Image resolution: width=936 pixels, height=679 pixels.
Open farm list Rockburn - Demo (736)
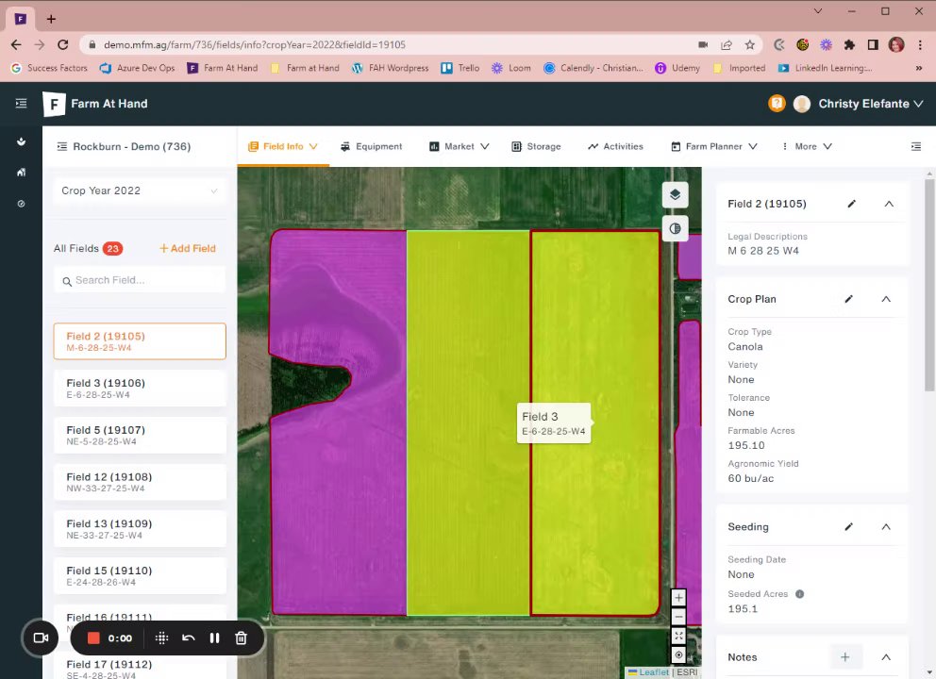point(125,146)
